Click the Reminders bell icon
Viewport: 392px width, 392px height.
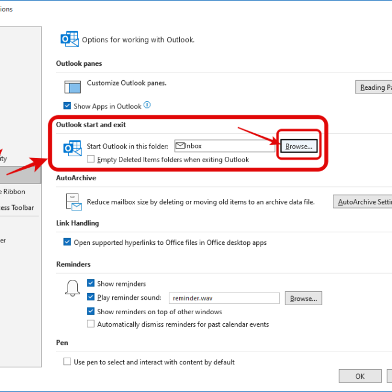point(72,288)
